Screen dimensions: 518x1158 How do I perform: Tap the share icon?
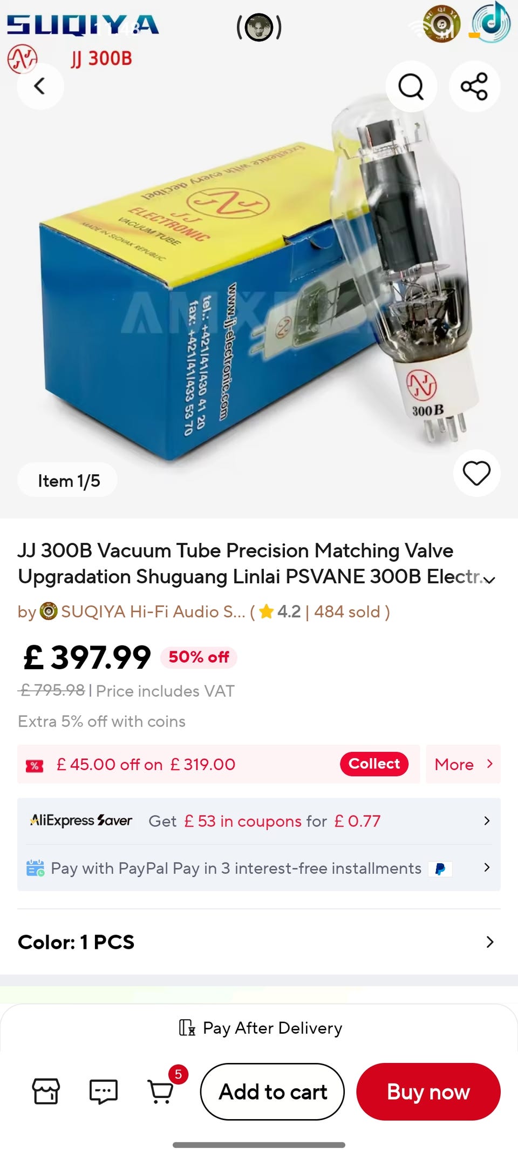point(474,86)
